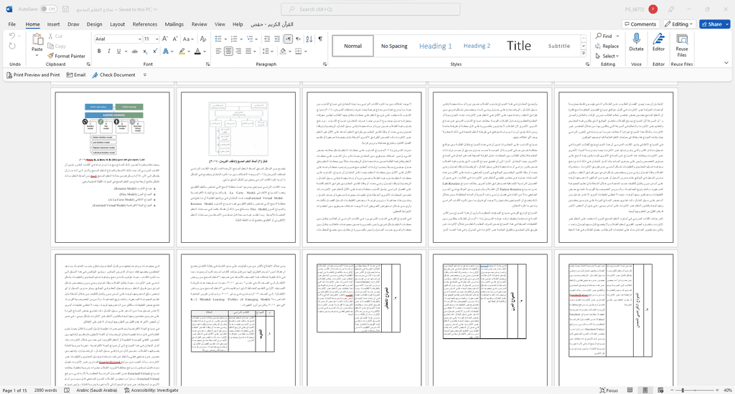Click the font color swatch
Viewport: 735px width, 394px height.
198,52
